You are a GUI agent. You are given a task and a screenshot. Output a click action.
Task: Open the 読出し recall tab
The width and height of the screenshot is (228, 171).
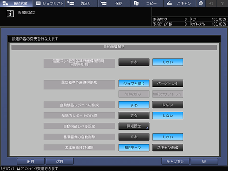click(82, 3)
